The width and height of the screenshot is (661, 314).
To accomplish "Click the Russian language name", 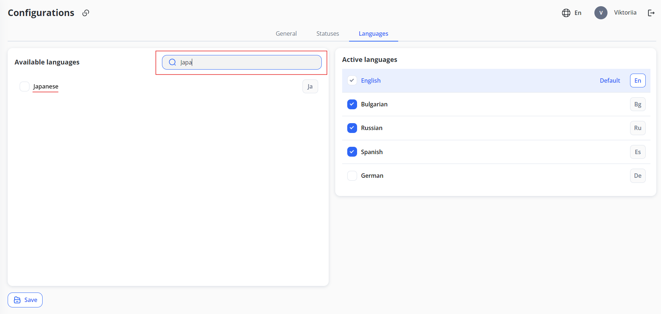I will [372, 128].
